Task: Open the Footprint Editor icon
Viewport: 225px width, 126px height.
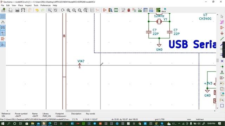Action: 116,10
